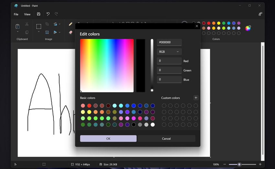Click the Red value input field
This screenshot has height=169, width=275.
tap(169, 61)
